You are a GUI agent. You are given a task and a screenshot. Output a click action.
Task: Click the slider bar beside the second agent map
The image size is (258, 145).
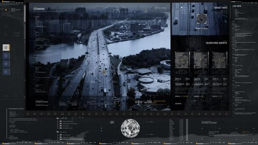coord(208,60)
